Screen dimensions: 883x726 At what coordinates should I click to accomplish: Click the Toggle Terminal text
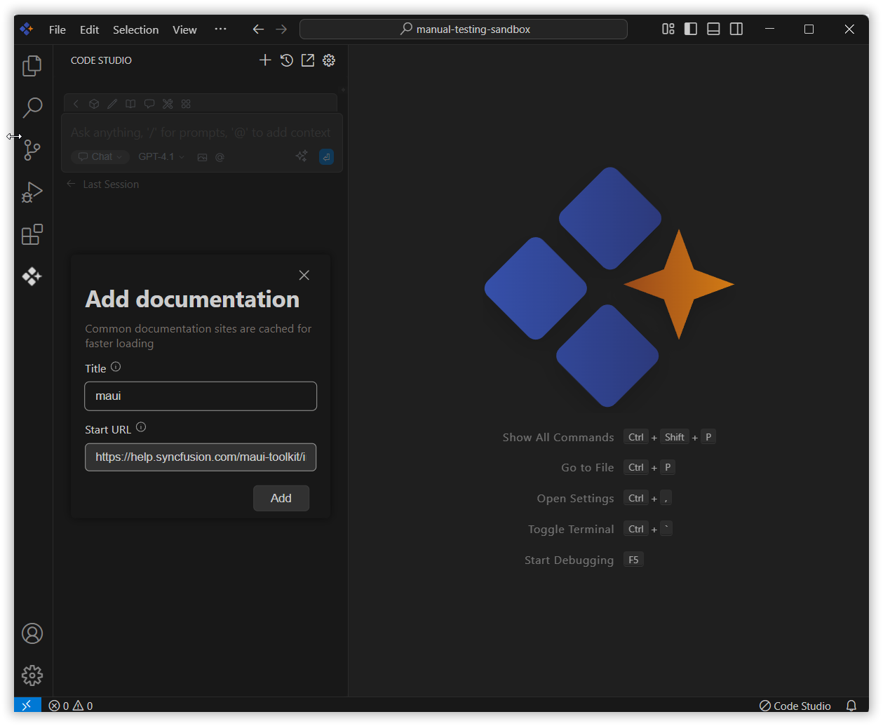(571, 529)
